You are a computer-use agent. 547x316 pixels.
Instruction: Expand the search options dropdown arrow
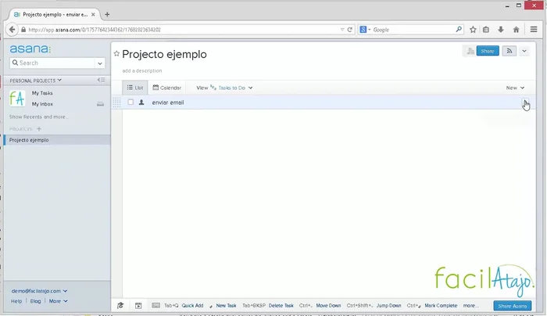tap(100, 63)
